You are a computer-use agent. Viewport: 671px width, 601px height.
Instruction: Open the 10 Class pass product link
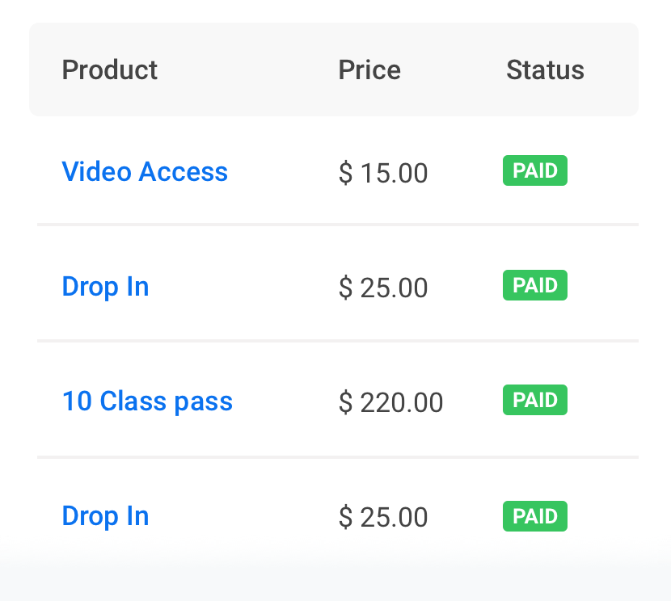147,401
